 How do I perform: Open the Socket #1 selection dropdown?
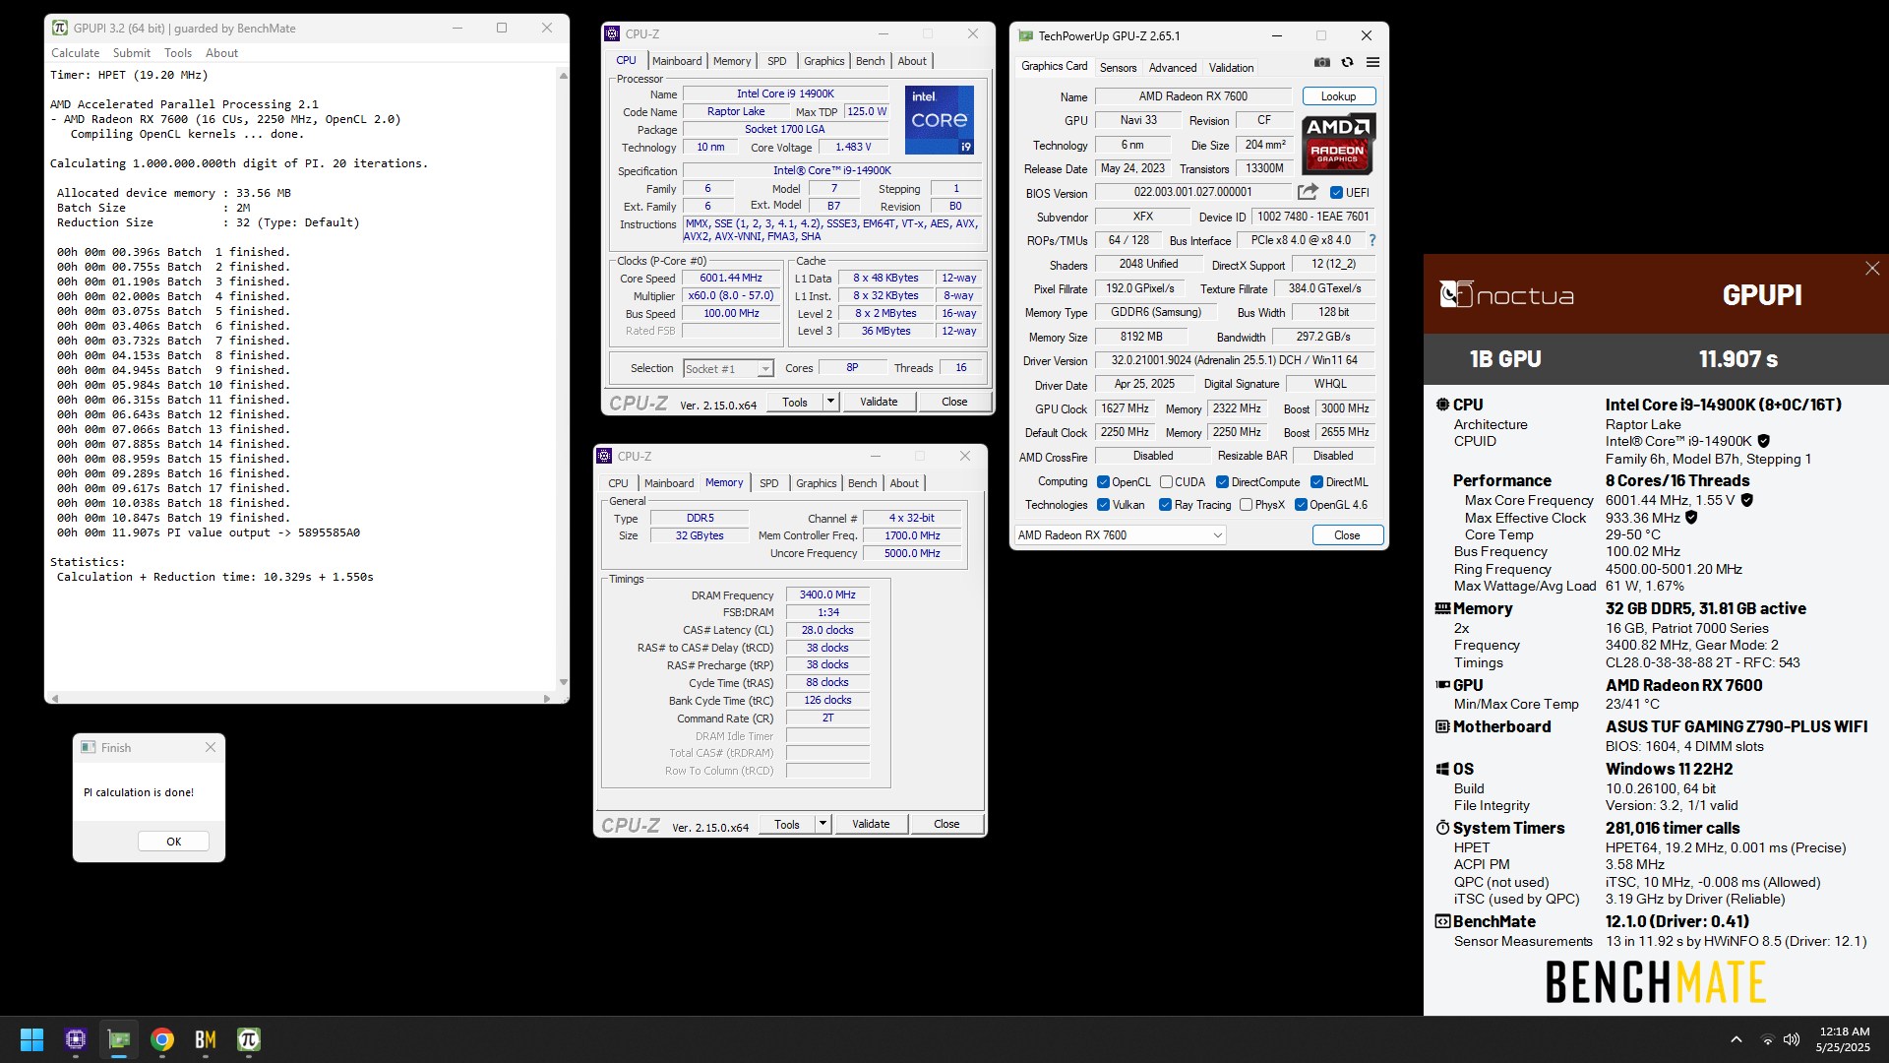point(728,368)
